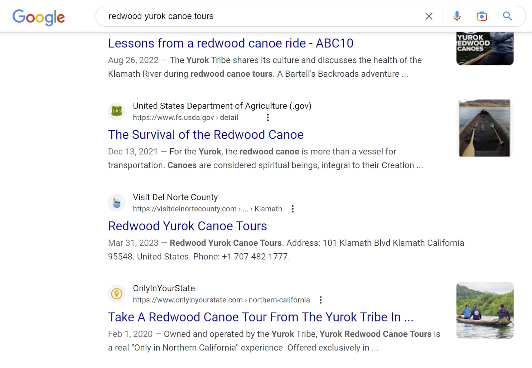This screenshot has height=368, width=532.
Task: Clear the search box text
Action: (429, 16)
